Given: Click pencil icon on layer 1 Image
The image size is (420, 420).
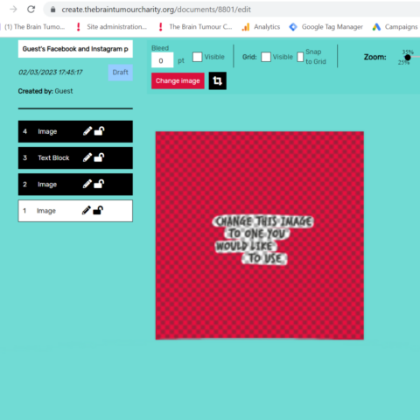Looking at the screenshot, I should click(x=87, y=210).
